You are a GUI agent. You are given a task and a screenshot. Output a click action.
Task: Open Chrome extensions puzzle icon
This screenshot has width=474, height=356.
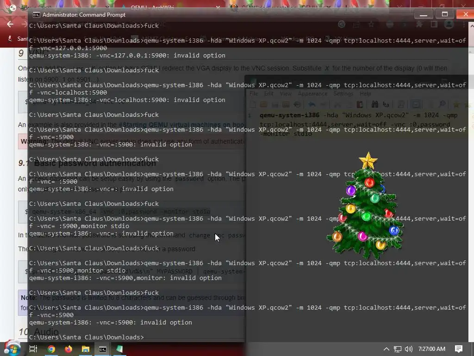[x=419, y=25]
